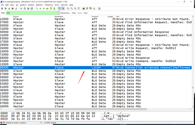Find a packet (magnifier icon)

(x=37, y=9)
